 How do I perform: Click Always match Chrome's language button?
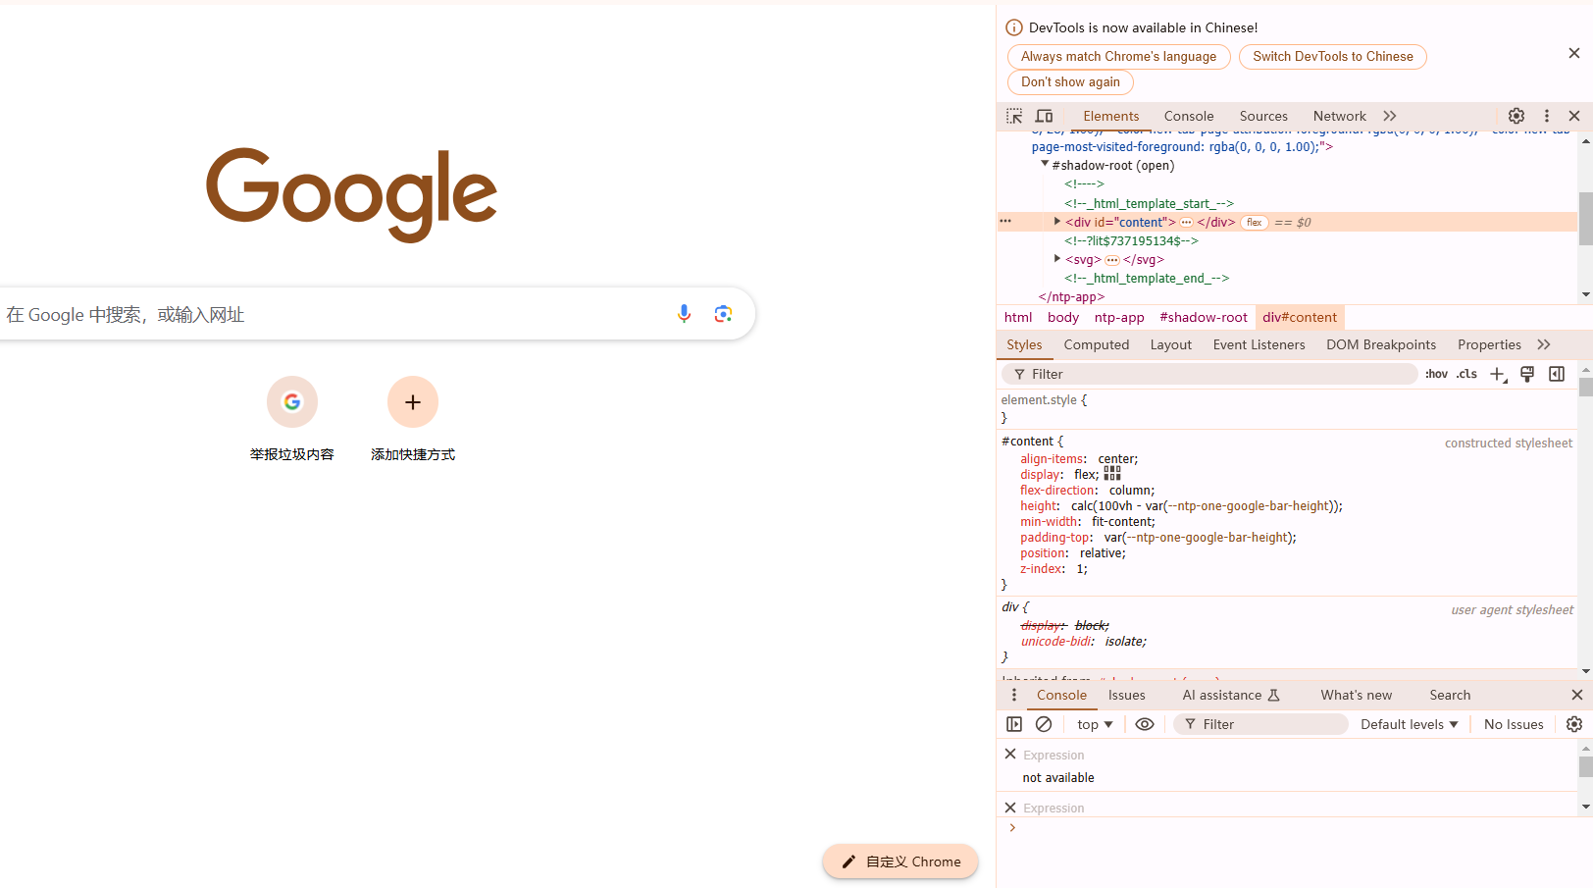(1118, 56)
